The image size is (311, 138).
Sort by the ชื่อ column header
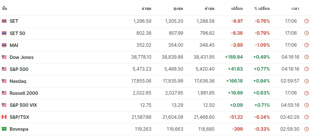4,9
